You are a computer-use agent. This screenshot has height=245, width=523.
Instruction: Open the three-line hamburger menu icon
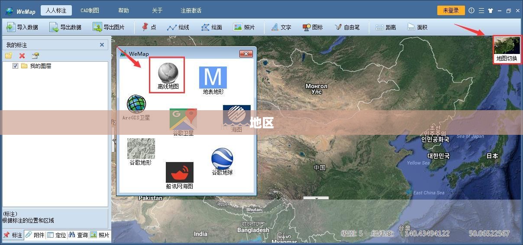481,11
